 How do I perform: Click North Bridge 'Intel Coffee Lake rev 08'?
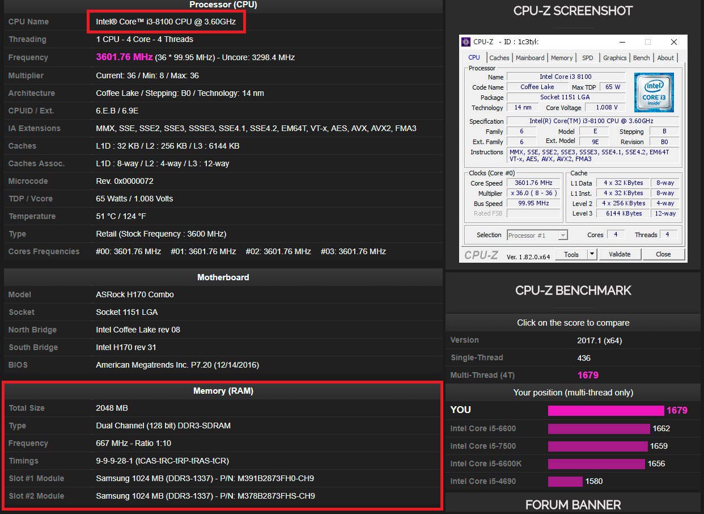(x=138, y=330)
